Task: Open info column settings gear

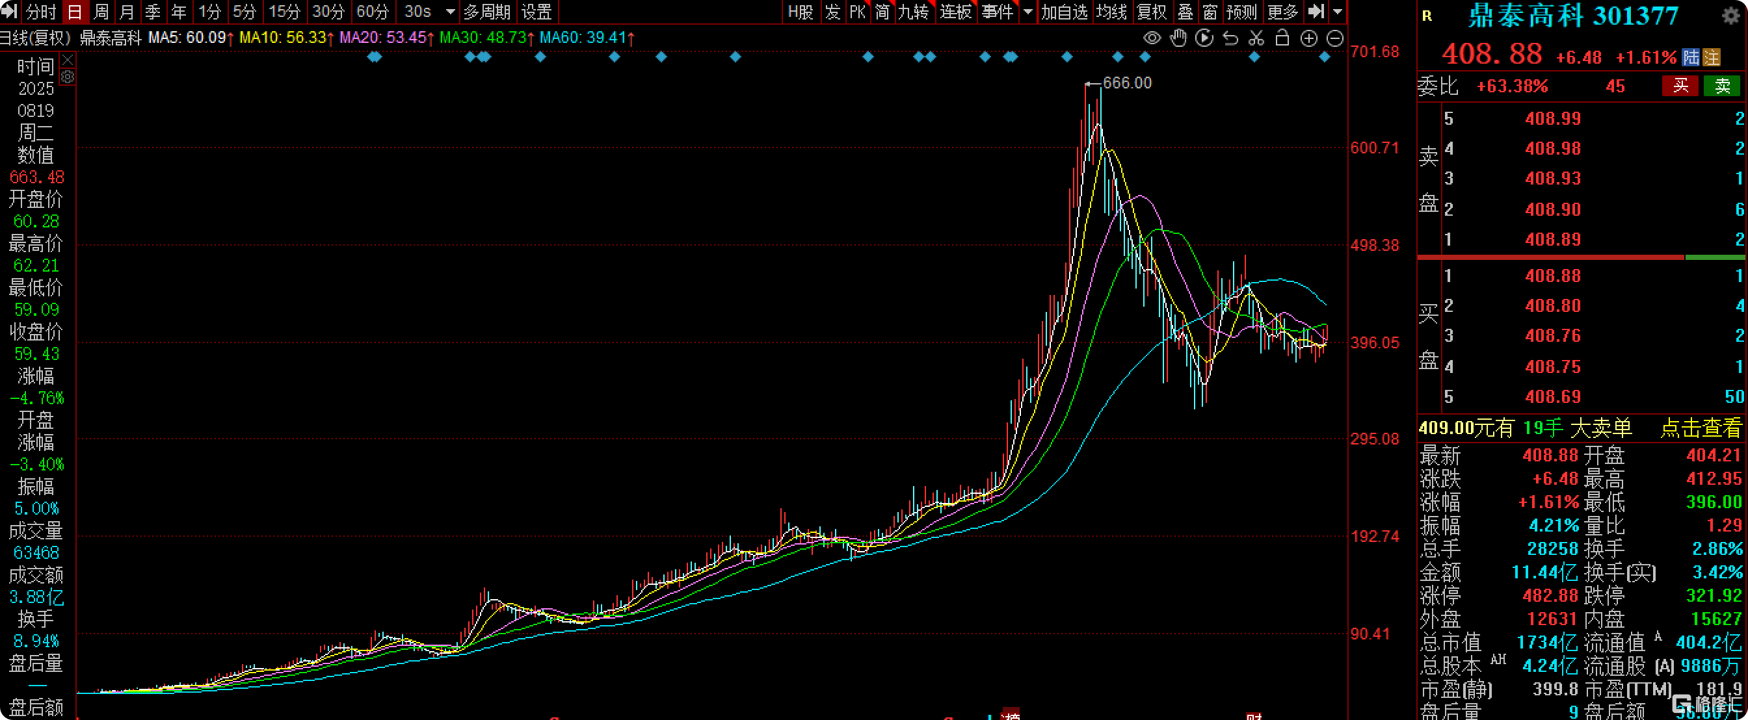Action: coord(68,77)
